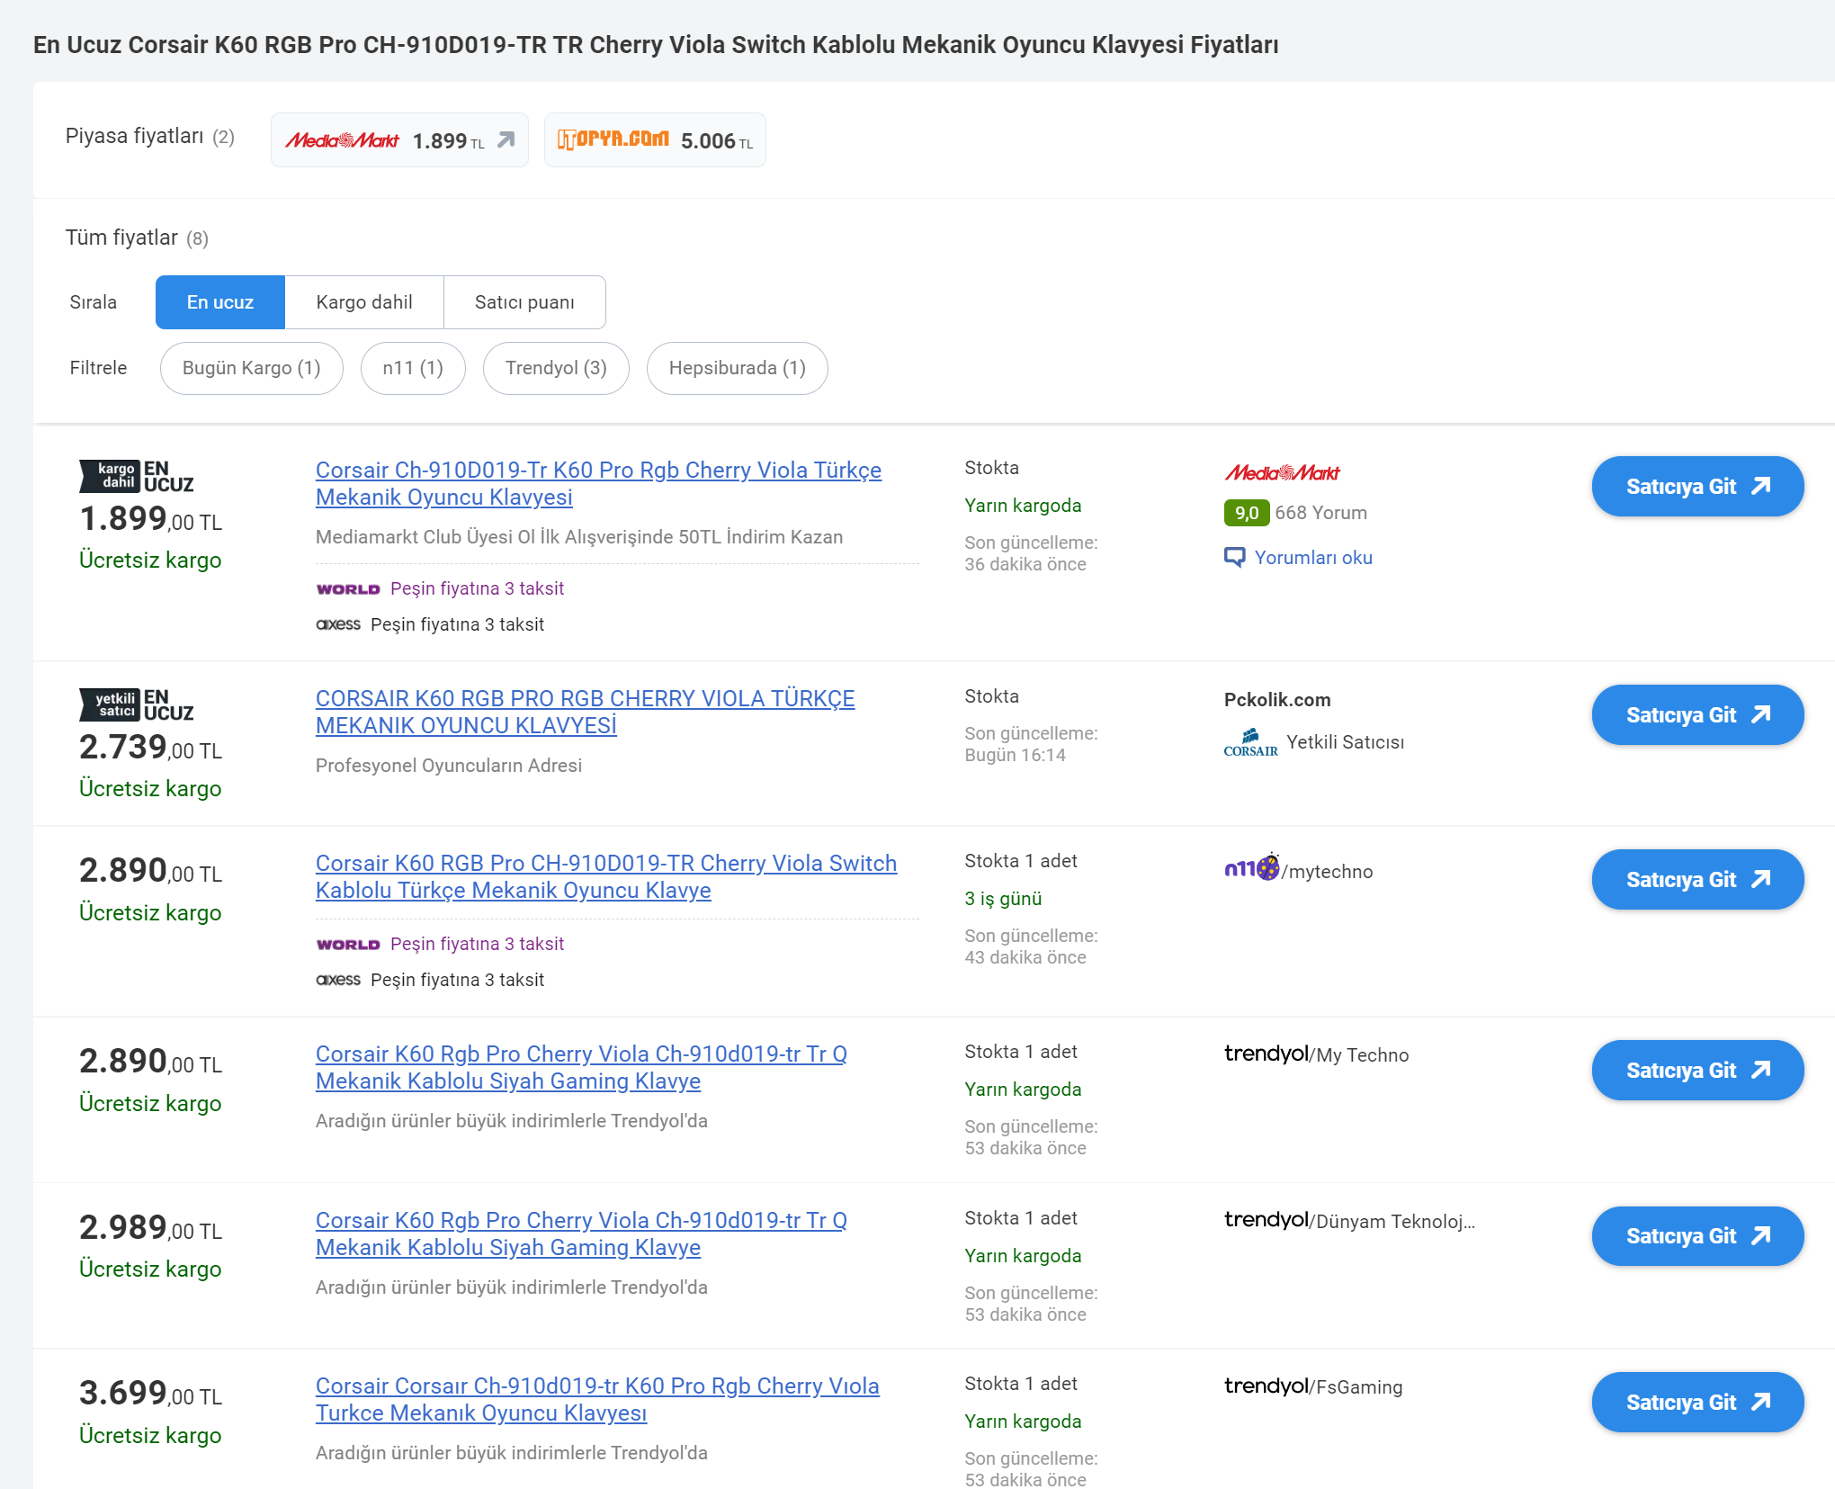Click '3 iş günü' delivery text
Screen dimensions: 1835x1489
pyautogui.click(x=1003, y=899)
